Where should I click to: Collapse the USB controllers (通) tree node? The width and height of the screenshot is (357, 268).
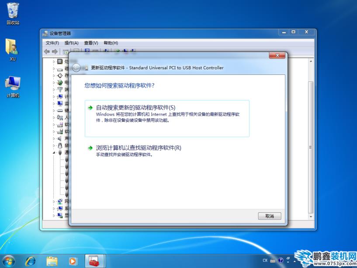point(54,152)
